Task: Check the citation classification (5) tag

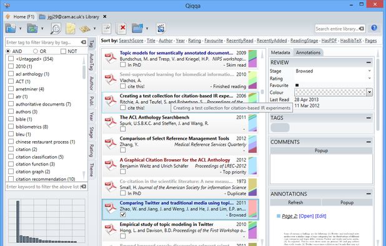Action: [11, 157]
